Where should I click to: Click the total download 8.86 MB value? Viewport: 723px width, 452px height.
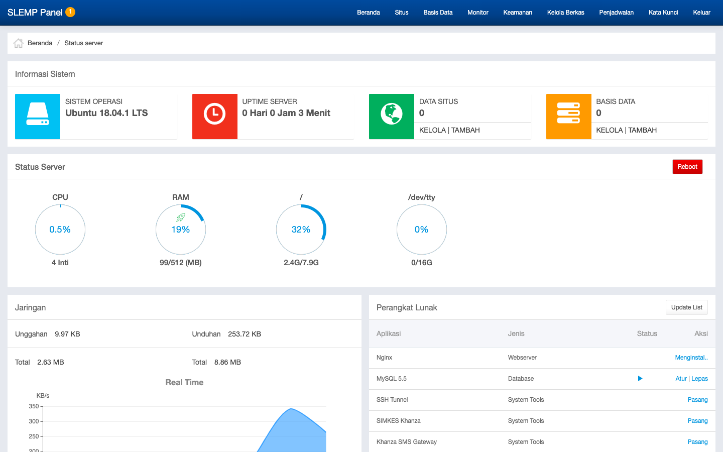227,362
